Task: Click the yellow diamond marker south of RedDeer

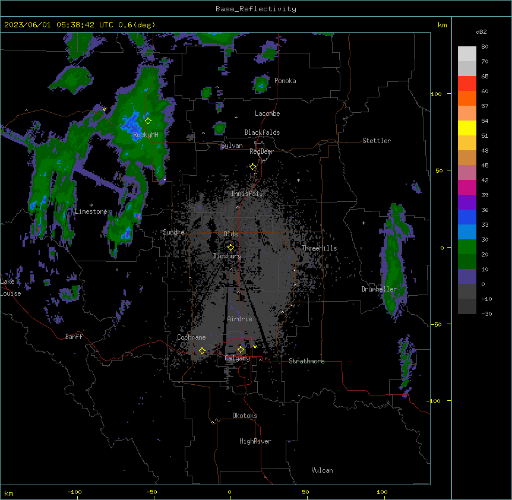Action: (x=253, y=167)
